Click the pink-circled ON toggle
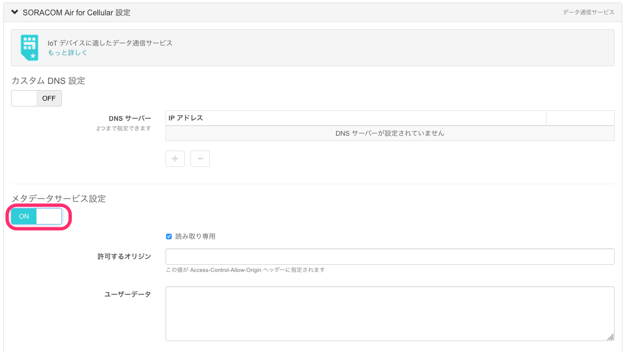Image resolution: width=629 pixels, height=353 pixels. point(36,216)
